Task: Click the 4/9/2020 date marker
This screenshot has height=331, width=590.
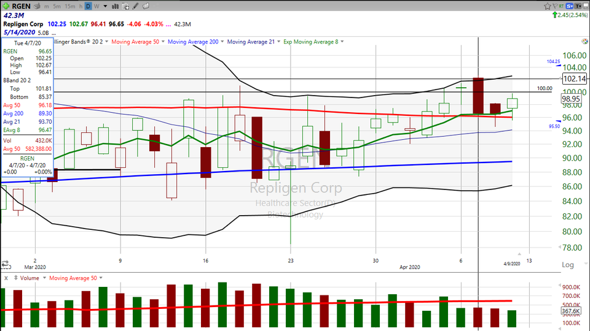Action: pos(512,264)
